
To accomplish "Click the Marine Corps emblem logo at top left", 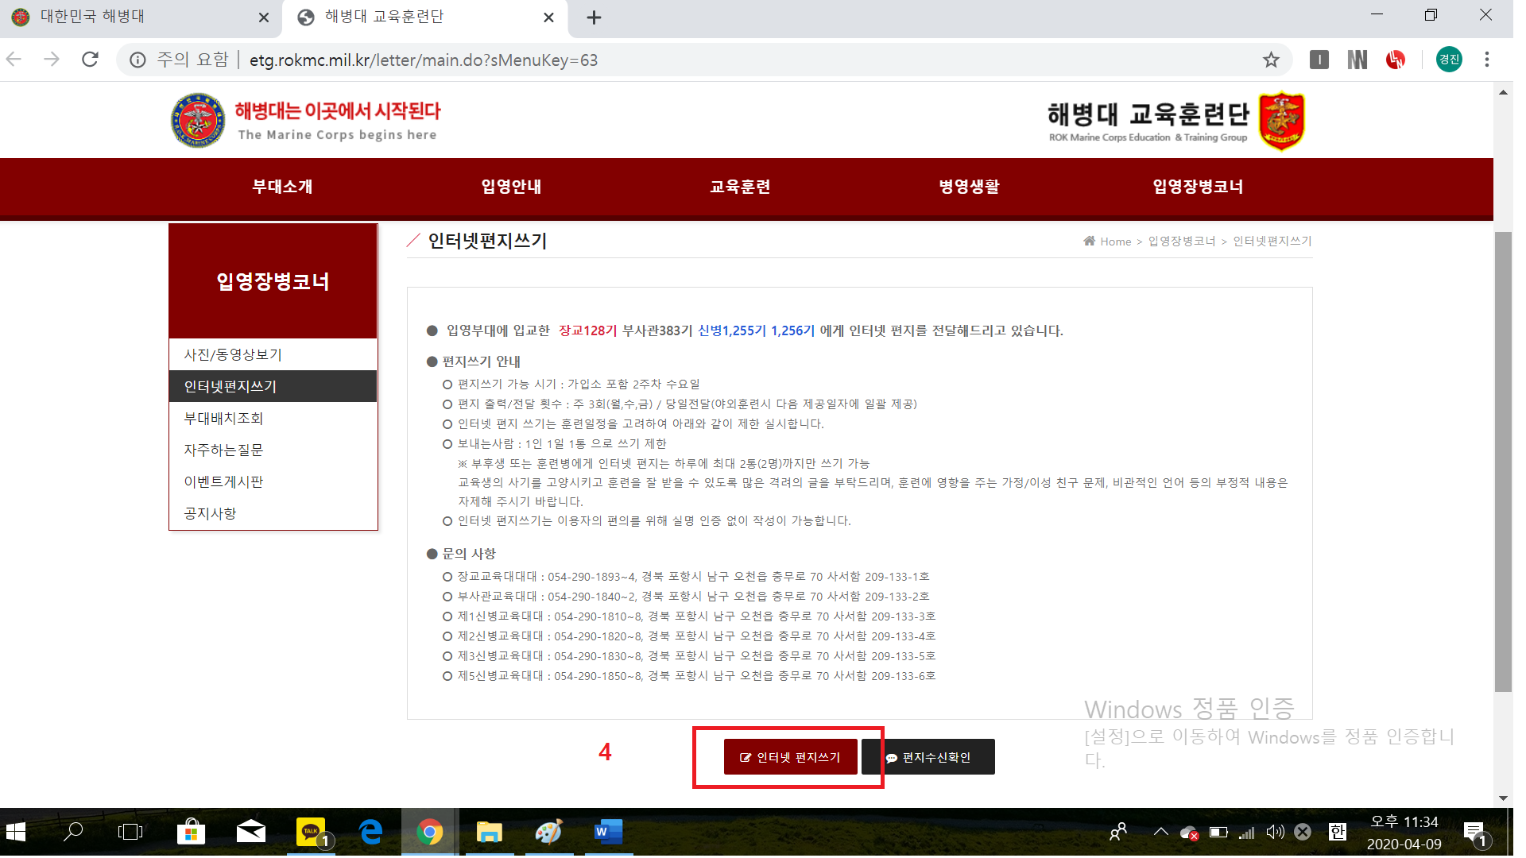I will click(198, 121).
